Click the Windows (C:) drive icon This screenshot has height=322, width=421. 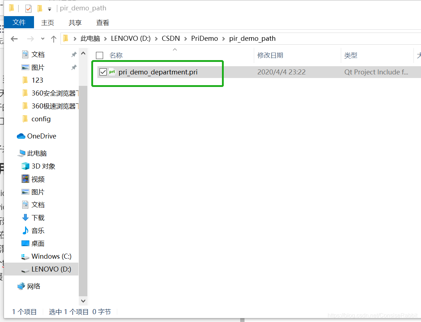pyautogui.click(x=25, y=257)
